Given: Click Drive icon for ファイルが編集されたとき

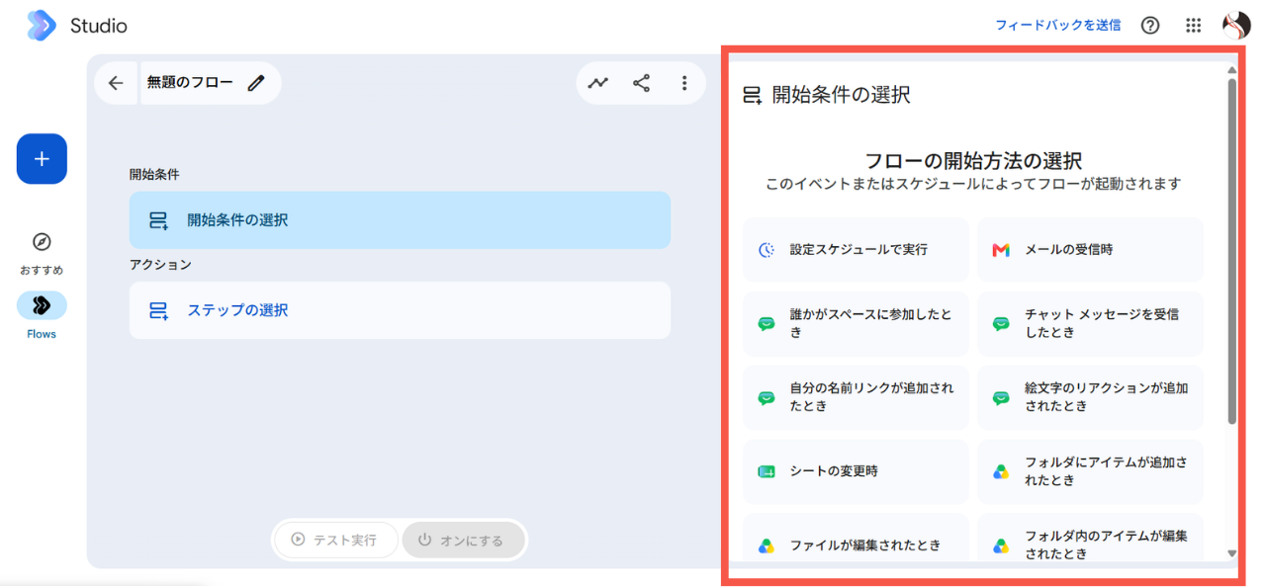Looking at the screenshot, I should point(767,545).
